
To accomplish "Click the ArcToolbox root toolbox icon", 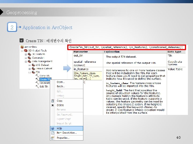I will click(22, 47).
